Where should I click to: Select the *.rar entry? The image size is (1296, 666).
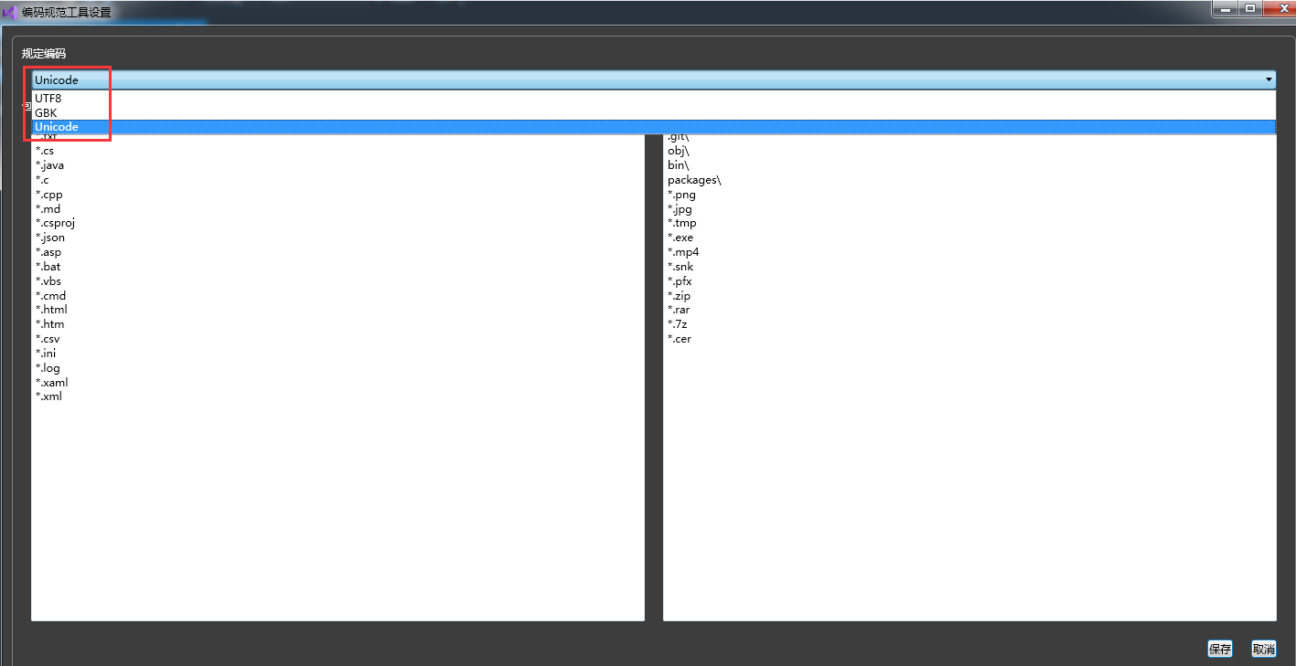tap(679, 310)
